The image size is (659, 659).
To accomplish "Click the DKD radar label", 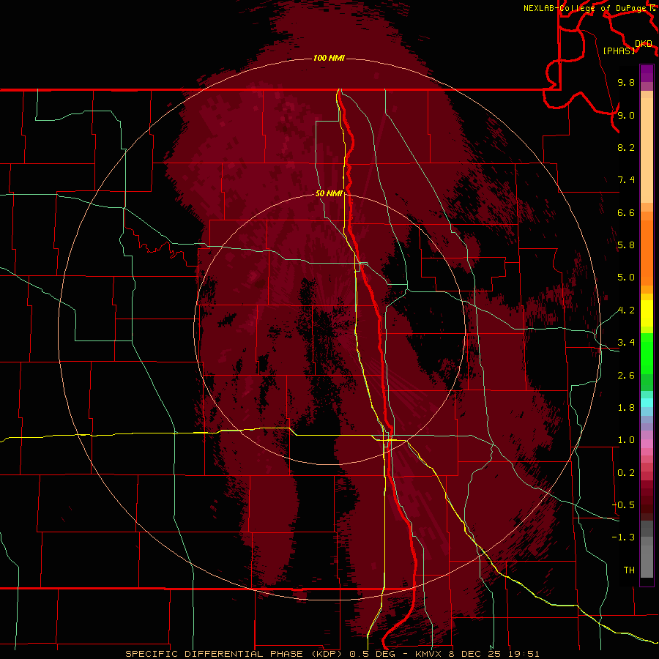I will pos(644,44).
